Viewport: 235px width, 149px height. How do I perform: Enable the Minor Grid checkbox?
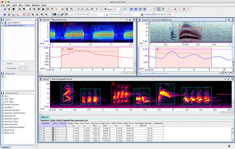2,133
